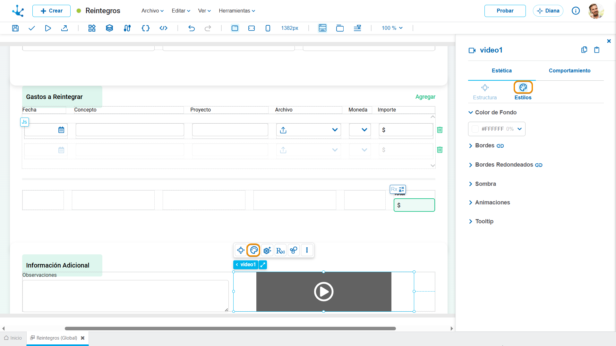
Task: Click the information icon in header
Action: tap(576, 11)
